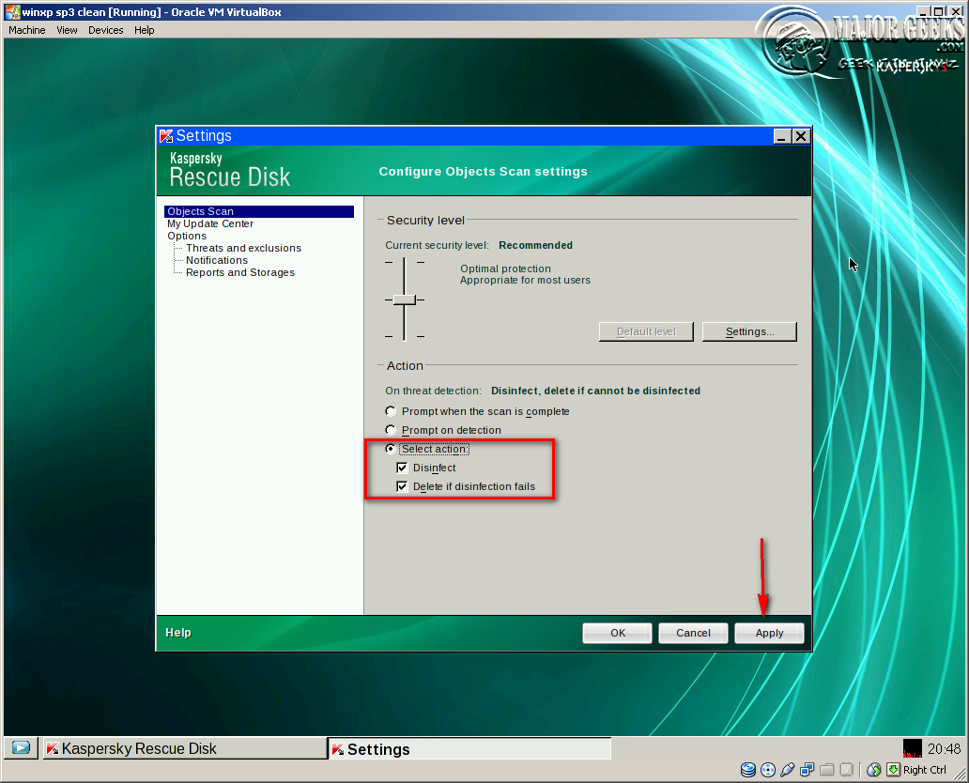Image resolution: width=969 pixels, height=783 pixels.
Task: Click the CPU activity graph near the clock
Action: pyautogui.click(x=912, y=748)
